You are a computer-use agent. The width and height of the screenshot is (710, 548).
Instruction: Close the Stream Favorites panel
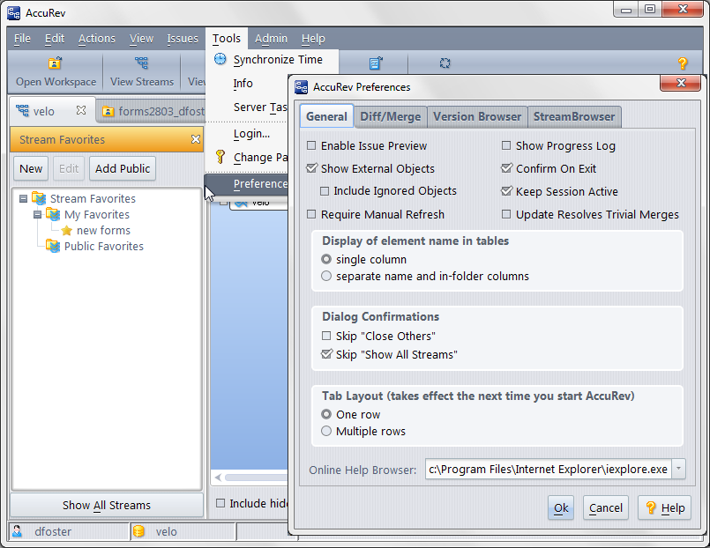coord(196,139)
